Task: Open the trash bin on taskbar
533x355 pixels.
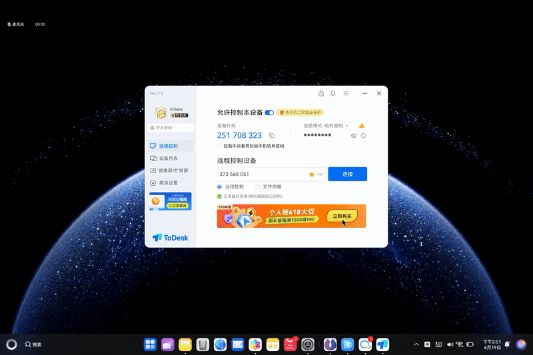Action: (x=203, y=344)
